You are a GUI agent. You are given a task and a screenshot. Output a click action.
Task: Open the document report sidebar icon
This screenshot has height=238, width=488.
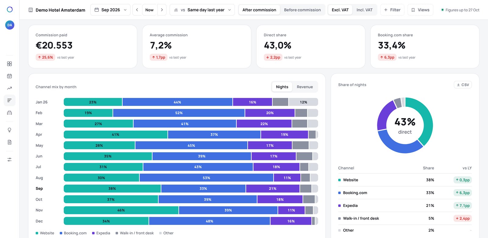click(x=9, y=142)
